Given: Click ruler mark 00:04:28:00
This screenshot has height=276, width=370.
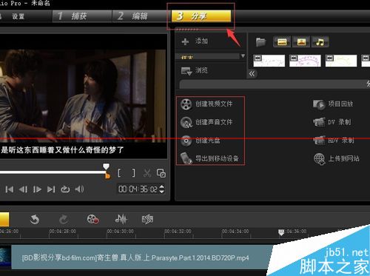Looking at the screenshot, I should tap(63, 232).
